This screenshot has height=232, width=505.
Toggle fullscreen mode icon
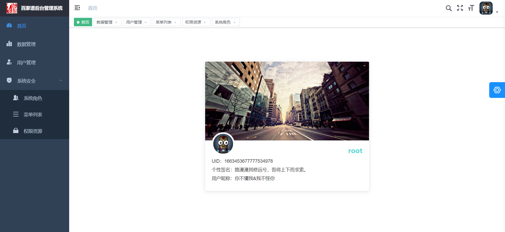pyautogui.click(x=460, y=8)
